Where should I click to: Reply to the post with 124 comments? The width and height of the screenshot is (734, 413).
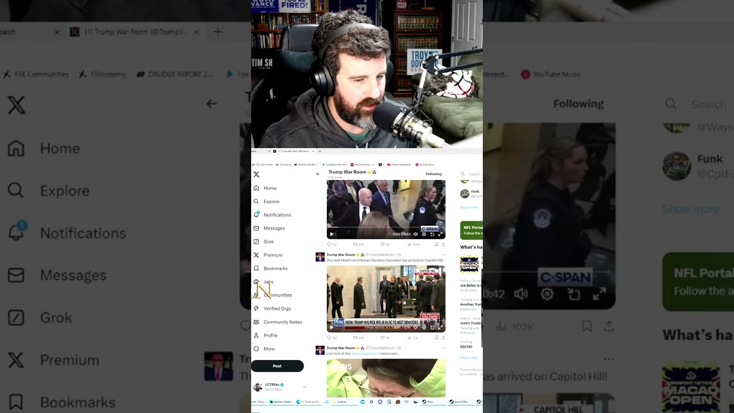(331, 244)
